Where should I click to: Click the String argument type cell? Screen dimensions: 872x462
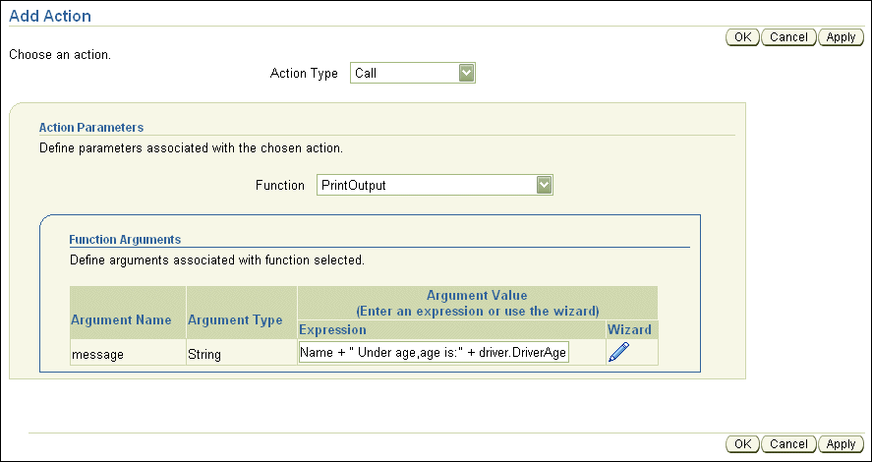click(204, 354)
